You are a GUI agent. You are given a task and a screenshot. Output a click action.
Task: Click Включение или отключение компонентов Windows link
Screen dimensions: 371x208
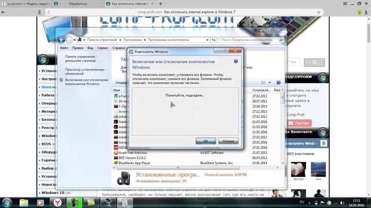tap(86, 82)
